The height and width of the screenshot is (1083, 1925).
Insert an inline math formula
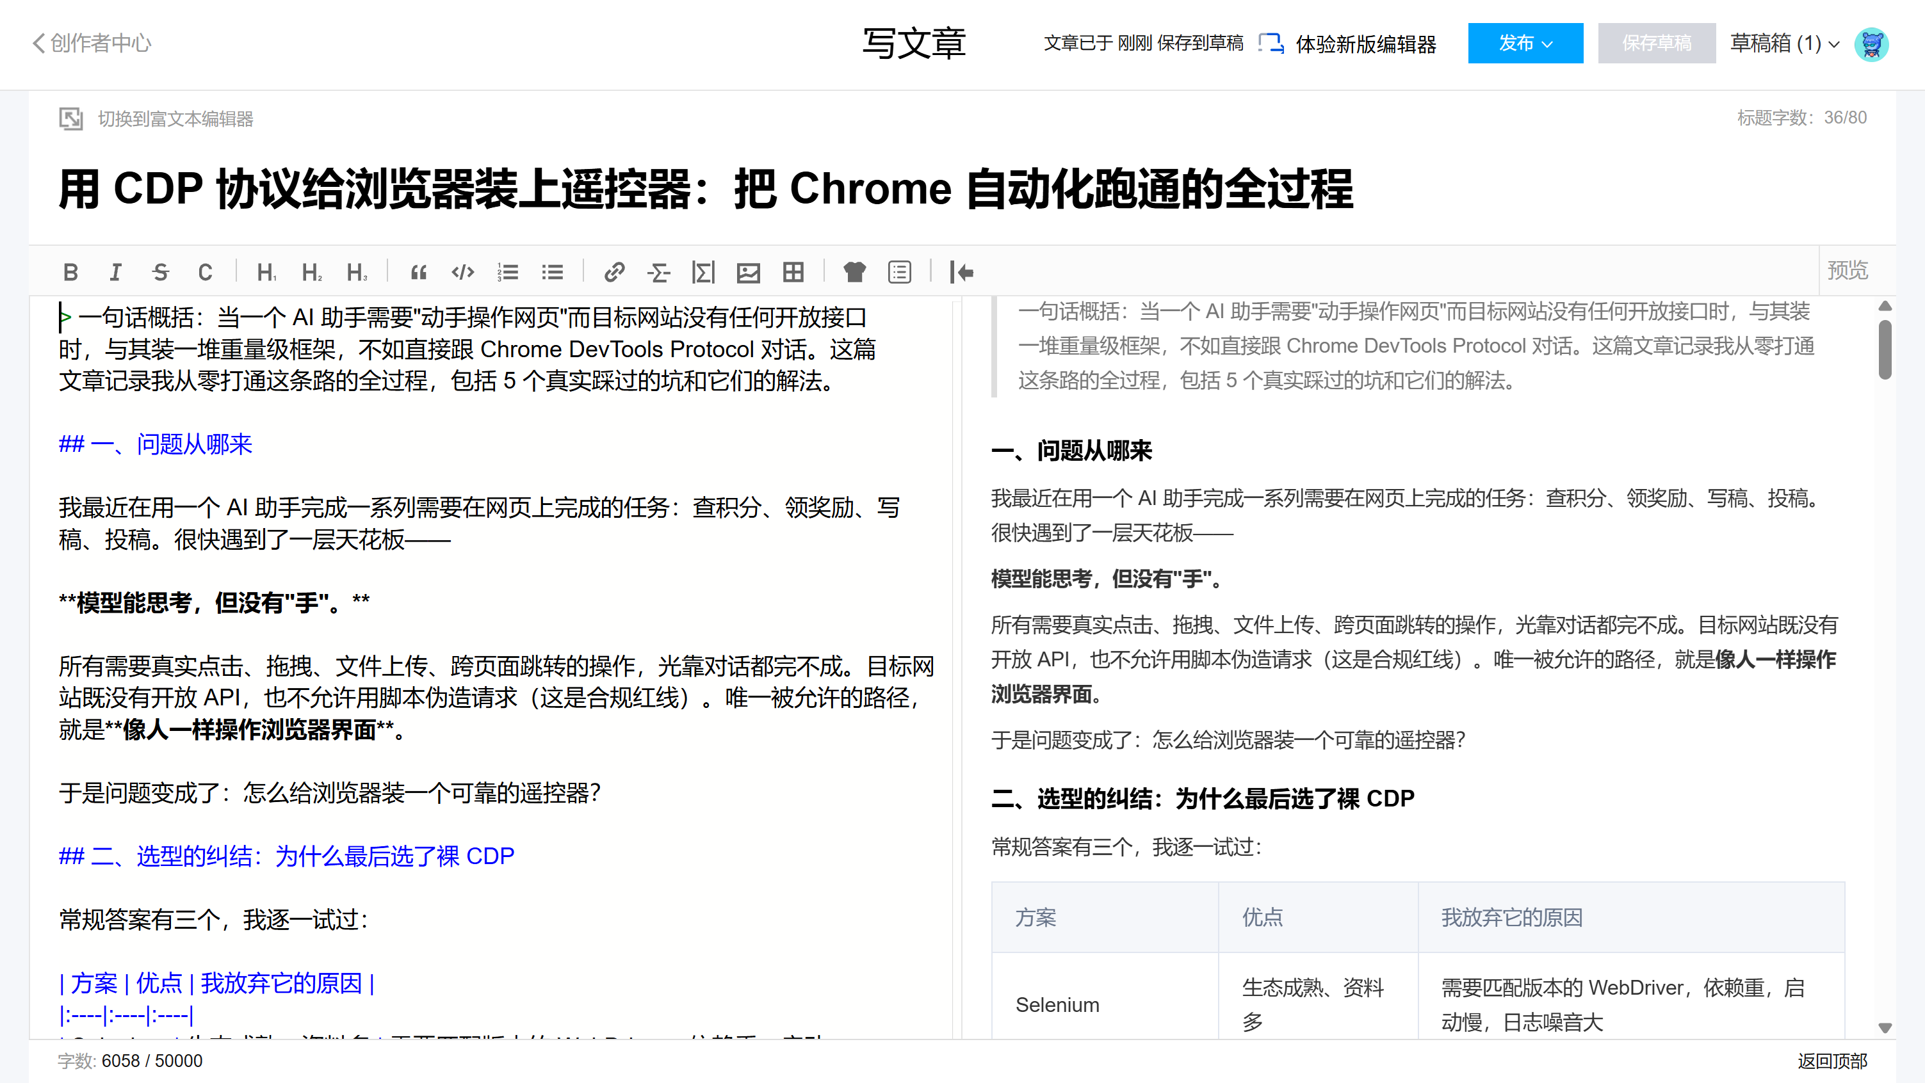(x=658, y=273)
